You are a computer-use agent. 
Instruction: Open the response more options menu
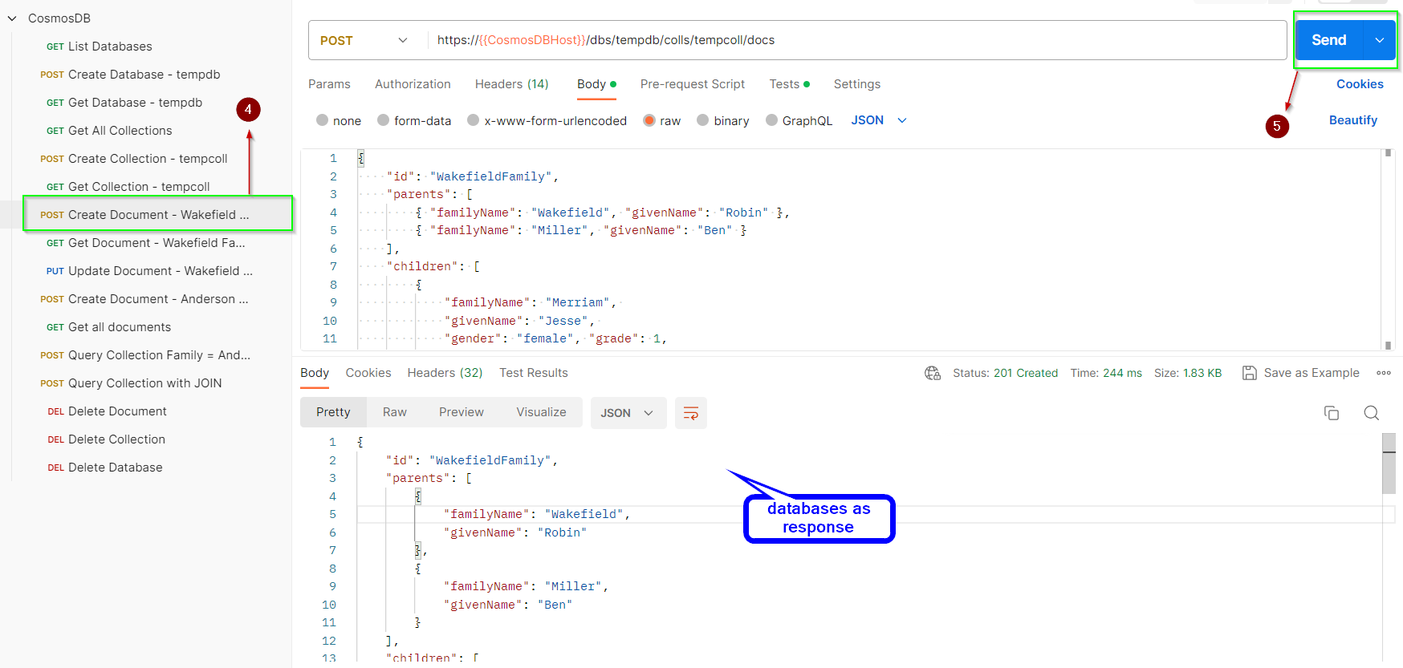pos(1384,373)
